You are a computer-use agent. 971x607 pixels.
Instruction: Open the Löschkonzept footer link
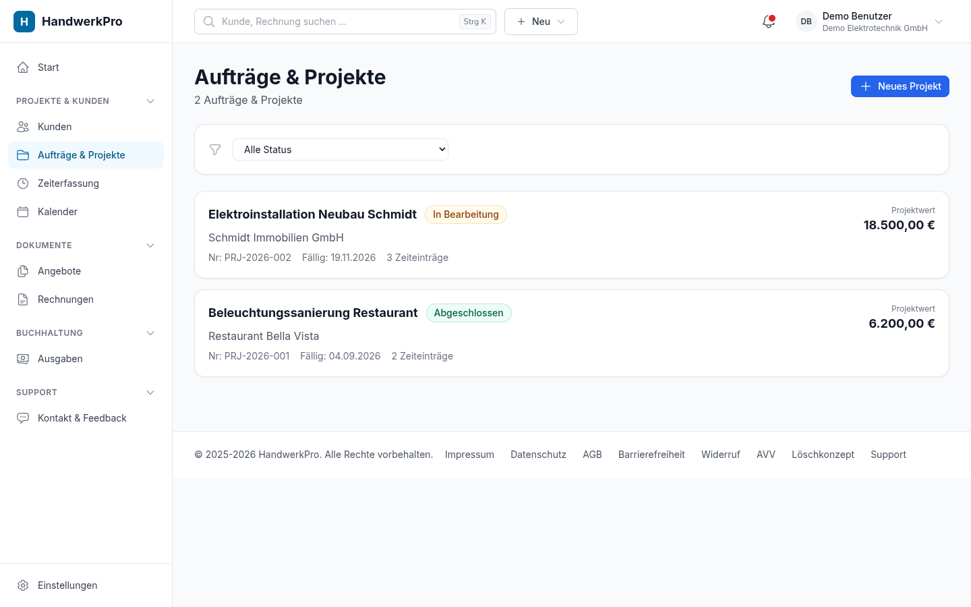tap(823, 455)
